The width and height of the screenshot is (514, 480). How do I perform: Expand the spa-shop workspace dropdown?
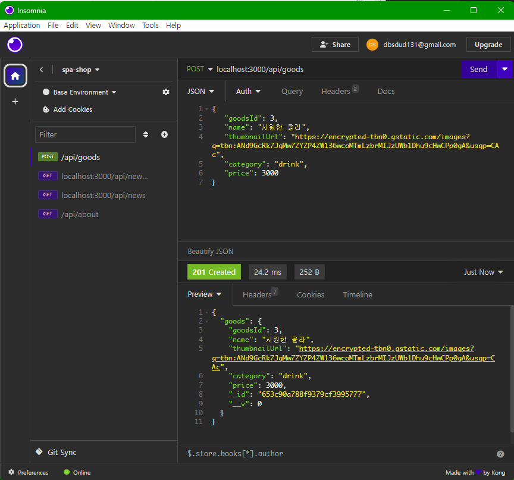81,70
